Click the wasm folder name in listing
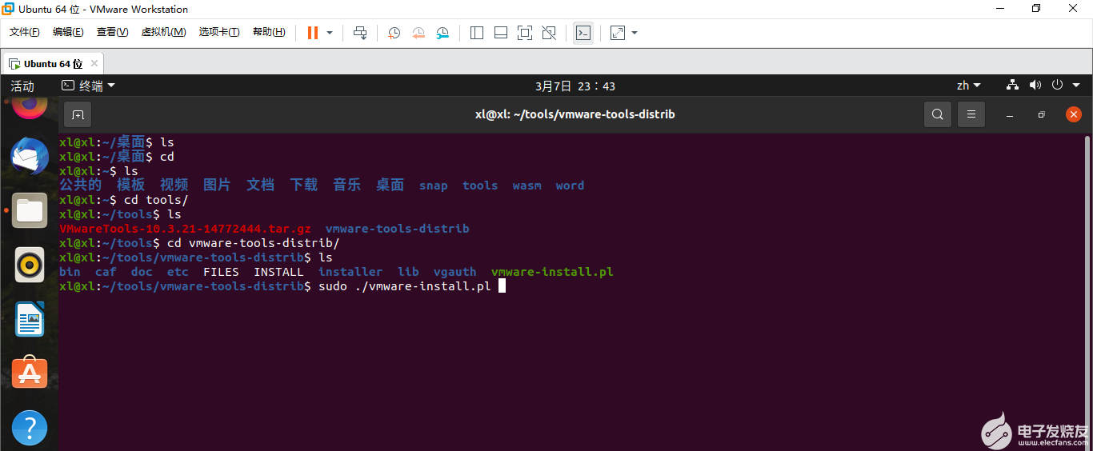This screenshot has width=1093, height=451. 526,186
